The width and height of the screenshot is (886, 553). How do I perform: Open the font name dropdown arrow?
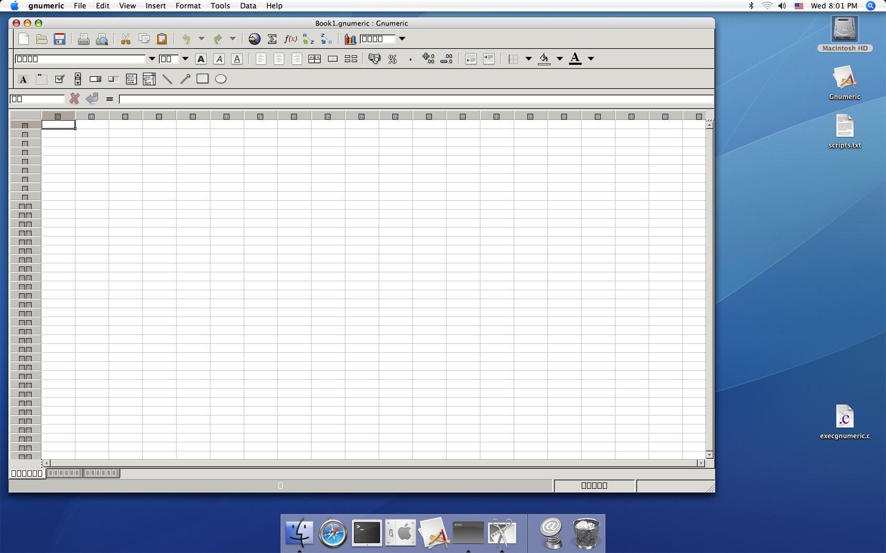(x=152, y=59)
